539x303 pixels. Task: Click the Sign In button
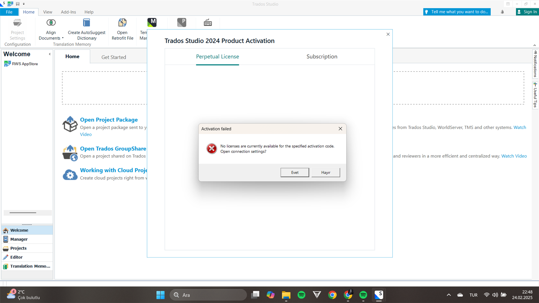pos(527,12)
